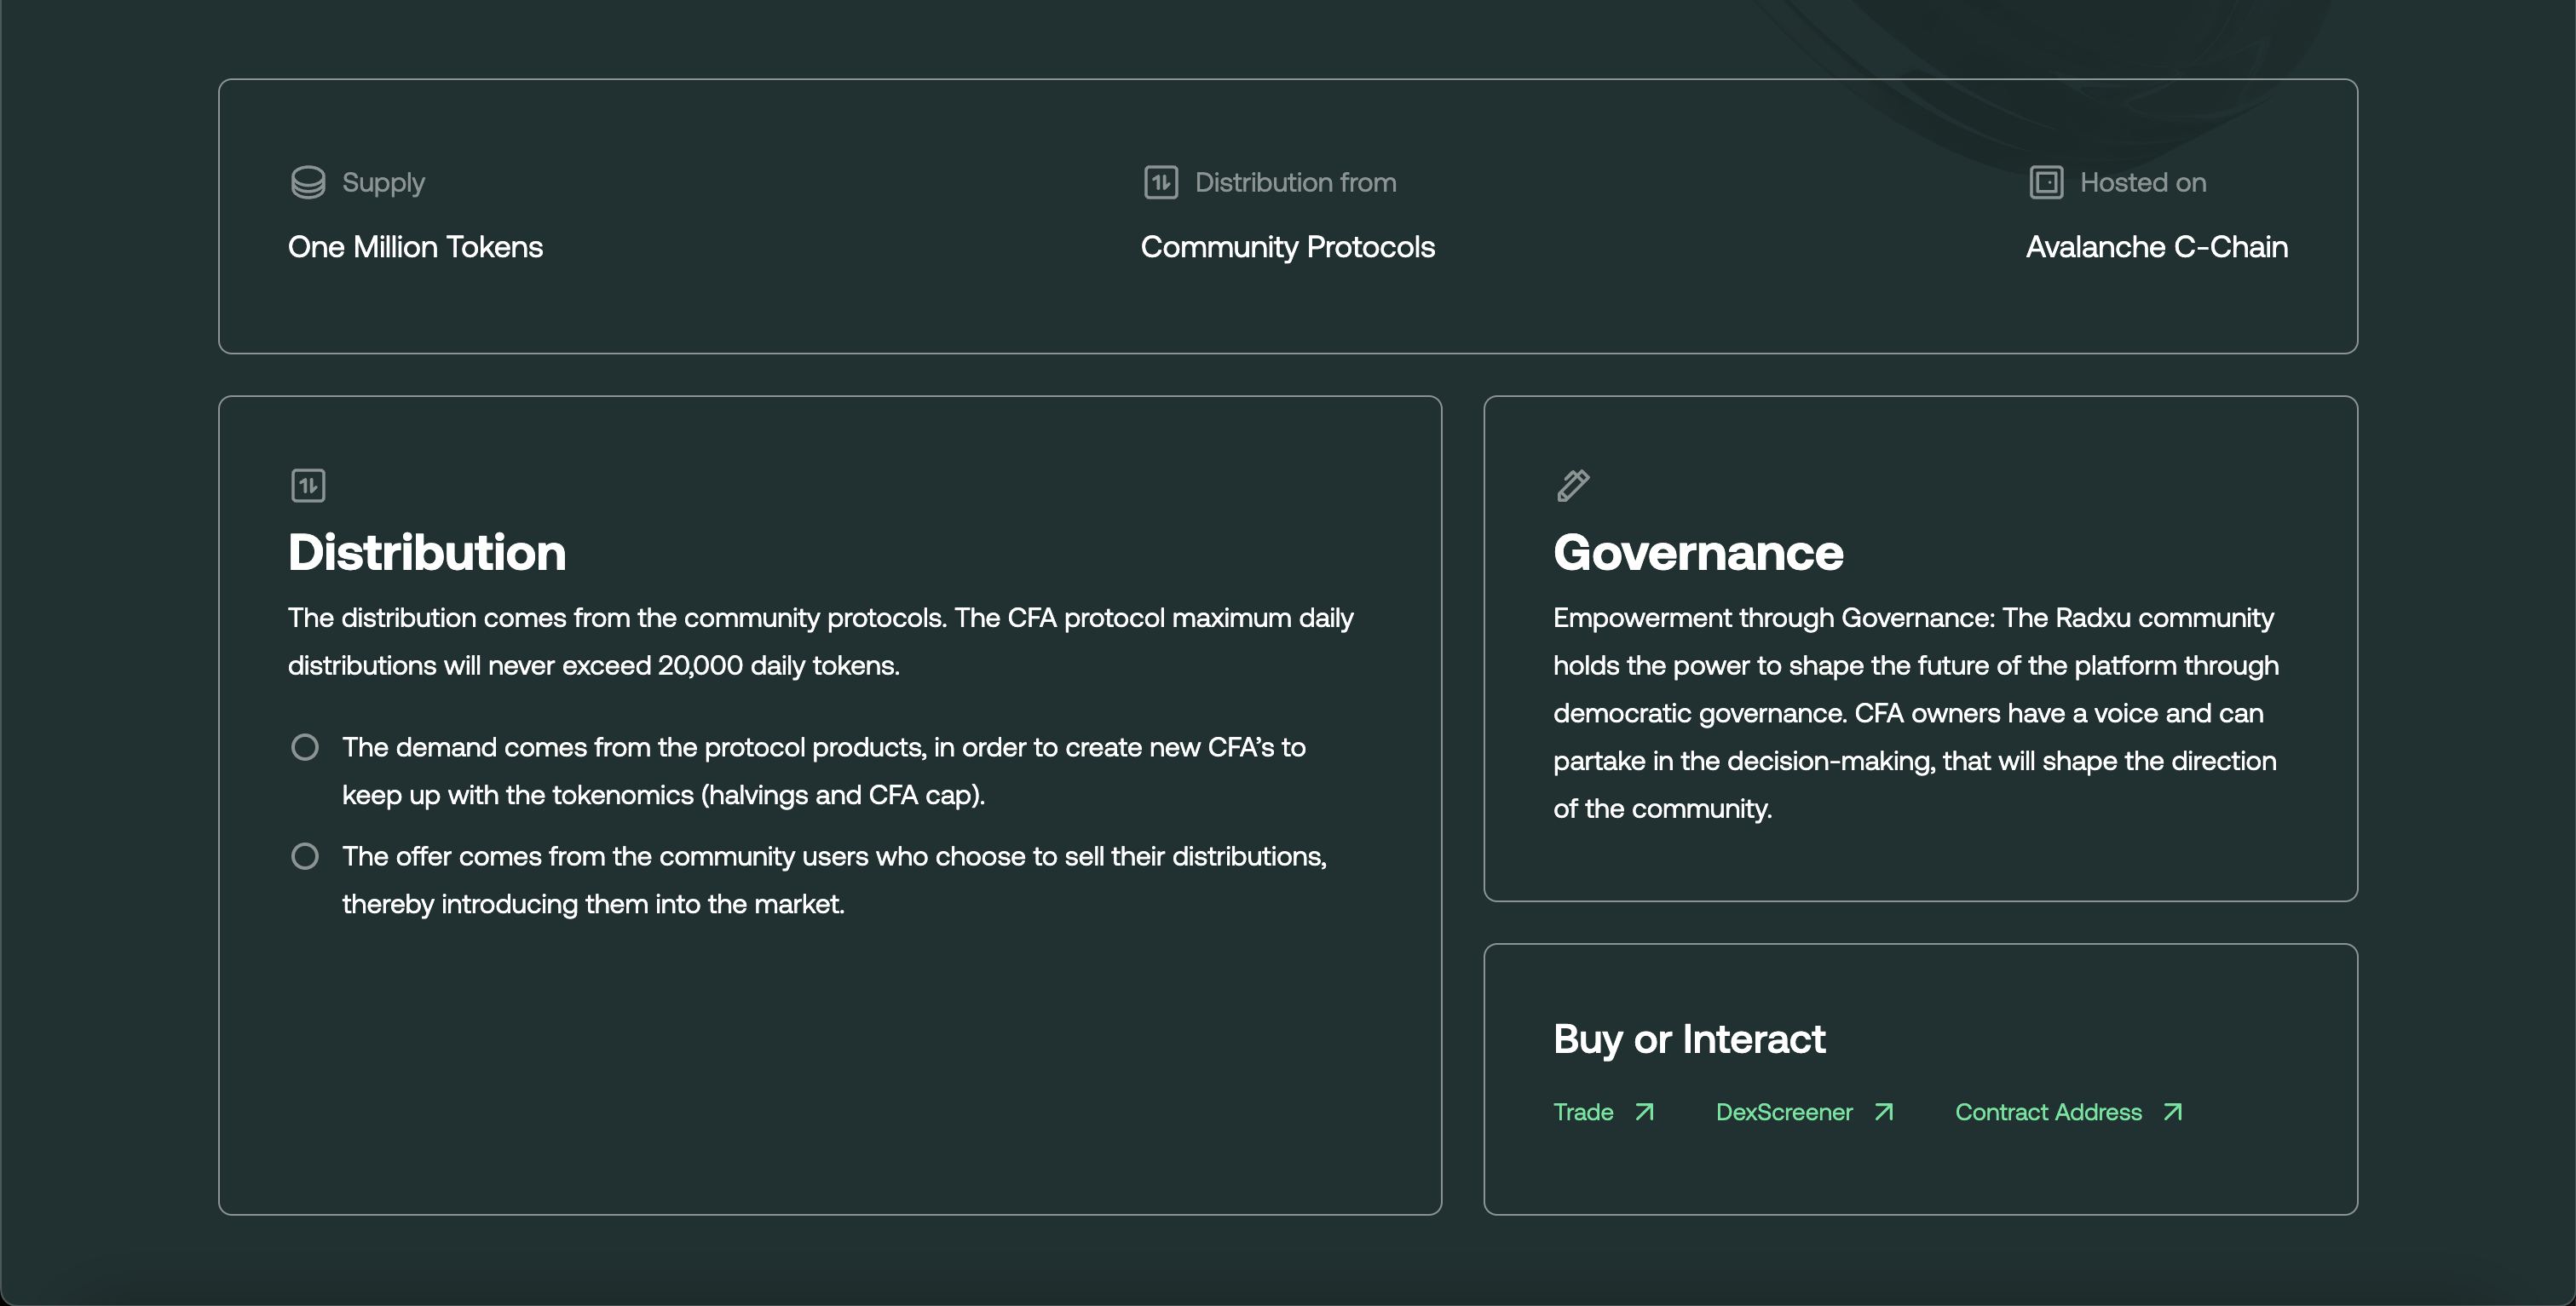The width and height of the screenshot is (2576, 1306).
Task: Click the Distribution from arrows icon
Action: [x=1161, y=182]
